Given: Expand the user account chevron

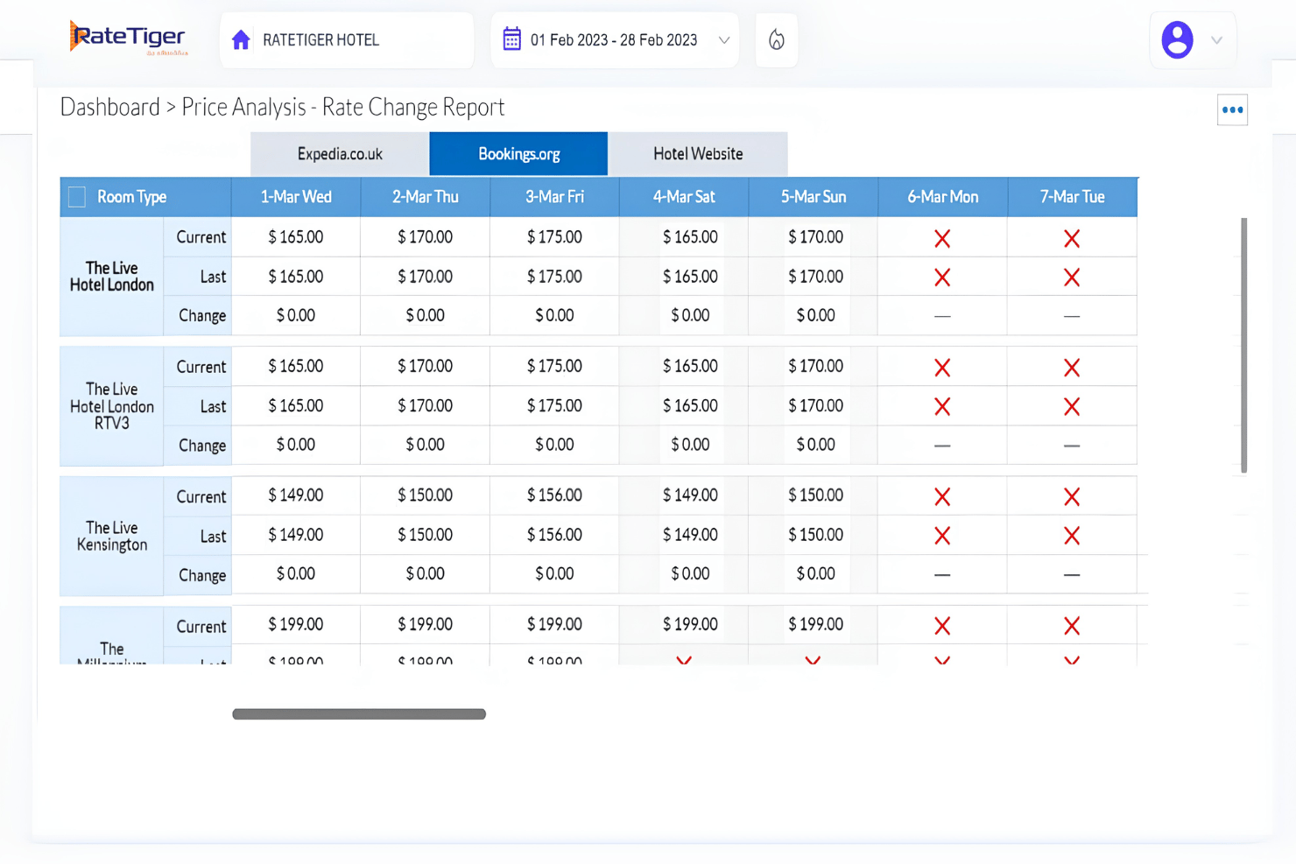Looking at the screenshot, I should [x=1216, y=40].
